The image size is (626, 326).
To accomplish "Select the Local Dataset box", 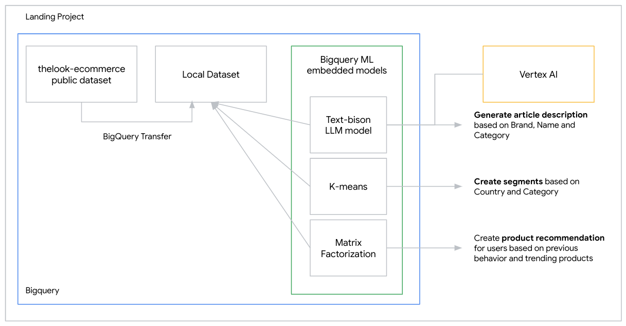I will tap(211, 74).
